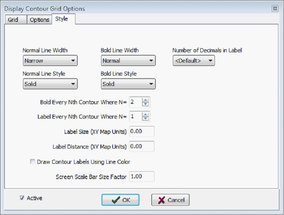Viewport: 284px width, 215px height.
Task: Click the Screen Scale Bar Size Factor field
Action: 142,176
